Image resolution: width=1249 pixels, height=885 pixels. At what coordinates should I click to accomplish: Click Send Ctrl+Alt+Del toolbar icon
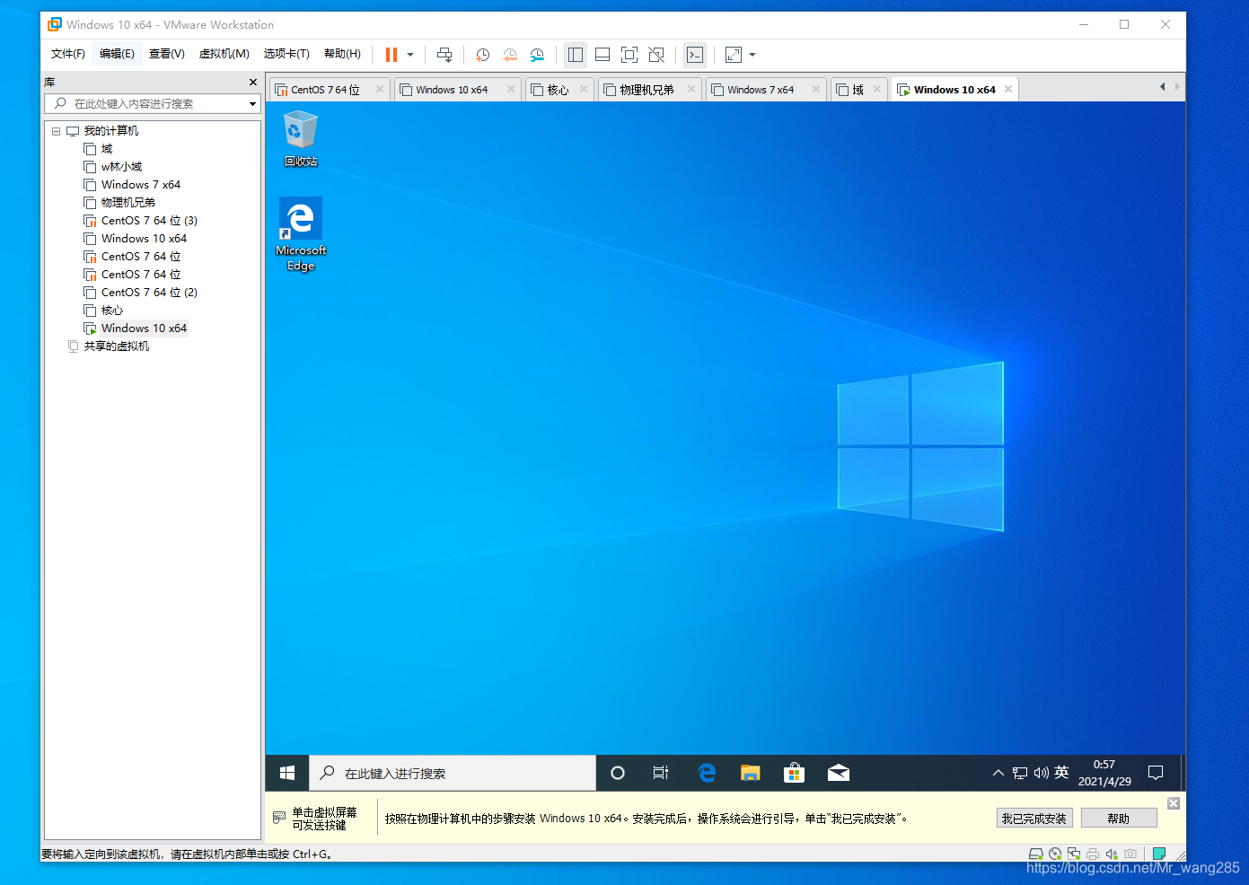click(444, 55)
